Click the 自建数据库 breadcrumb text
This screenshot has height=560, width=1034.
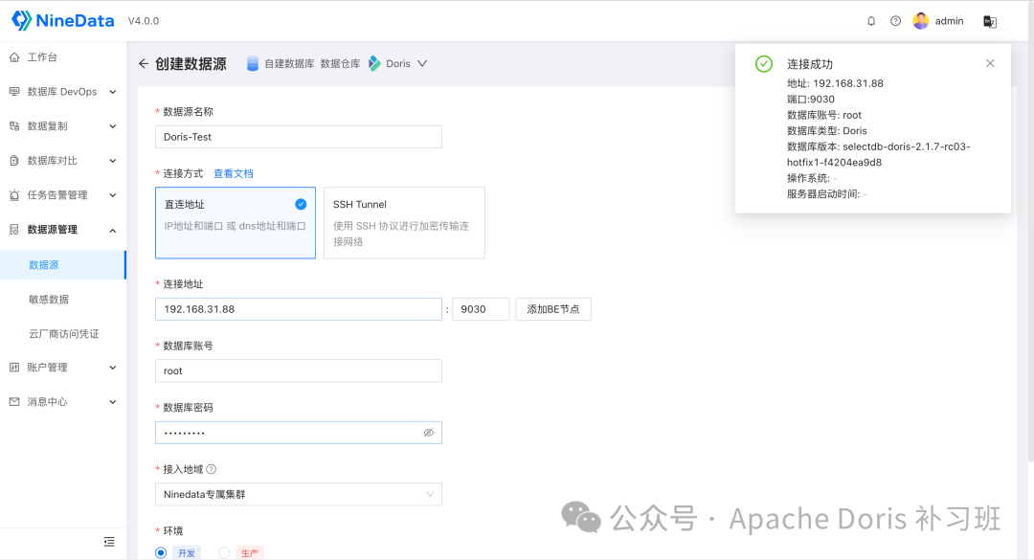[x=289, y=63]
